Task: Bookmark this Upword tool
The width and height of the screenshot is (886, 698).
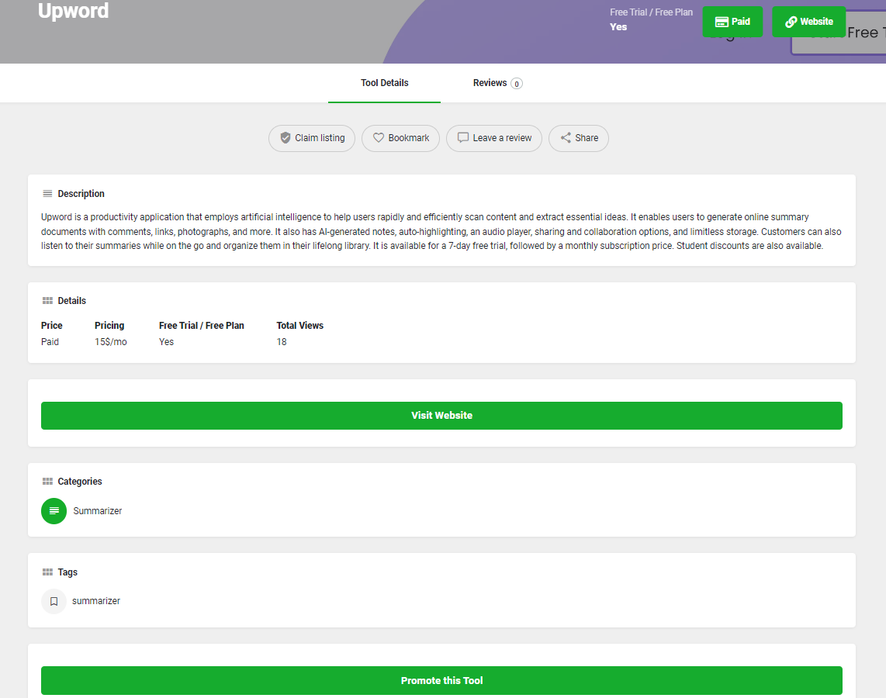Action: (400, 138)
